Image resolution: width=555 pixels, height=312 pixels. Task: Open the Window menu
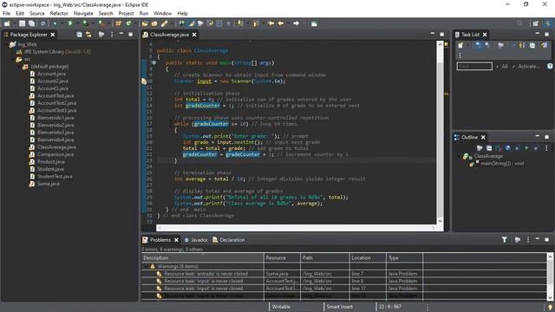162,14
